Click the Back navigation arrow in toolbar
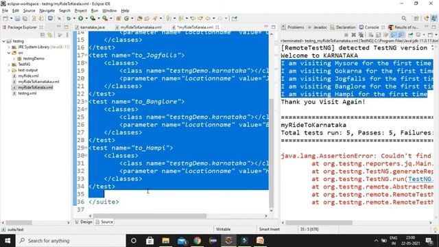Image resolution: width=439 pixels, height=247 pixels. (208, 19)
